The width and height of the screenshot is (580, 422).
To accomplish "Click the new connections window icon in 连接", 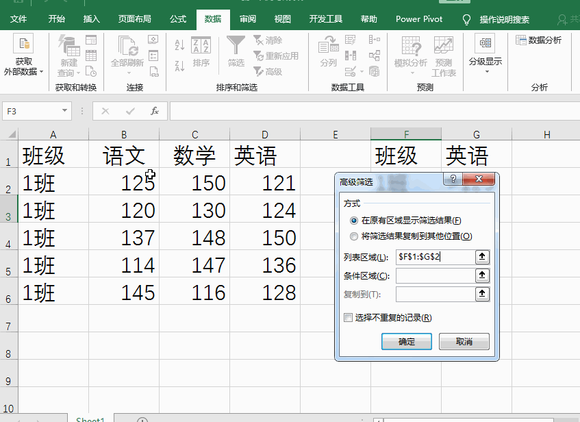I will tap(153, 40).
